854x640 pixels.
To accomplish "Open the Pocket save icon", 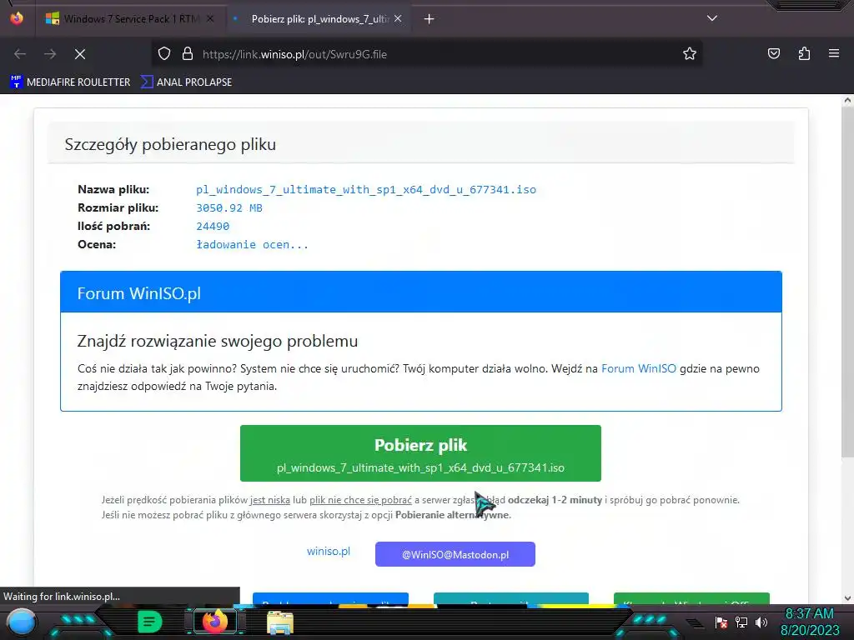I will coord(773,53).
